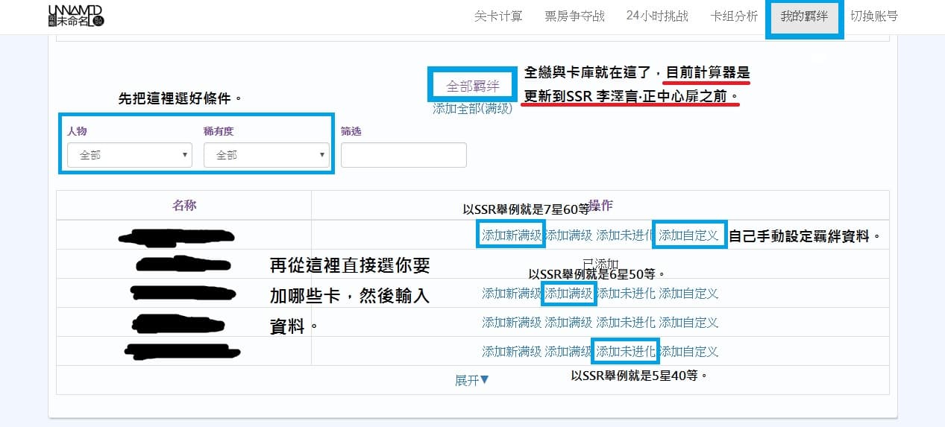Click 添加未进化 in the fifth table row
945x427 pixels.
point(626,351)
